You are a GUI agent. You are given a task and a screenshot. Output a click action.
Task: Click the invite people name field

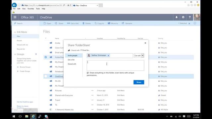coord(110,56)
